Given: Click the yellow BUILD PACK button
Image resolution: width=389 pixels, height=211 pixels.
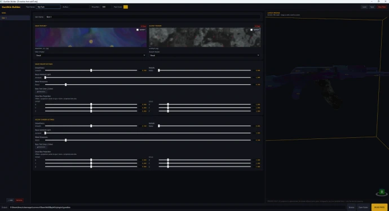Looking at the screenshot, I should 379,207.
